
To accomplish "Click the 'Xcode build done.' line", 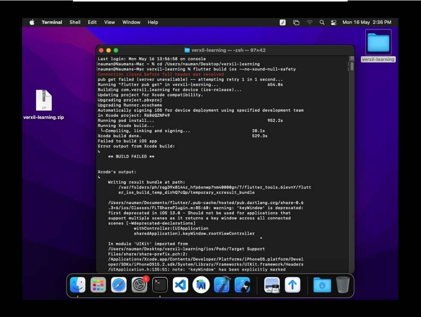I will [x=119, y=136].
